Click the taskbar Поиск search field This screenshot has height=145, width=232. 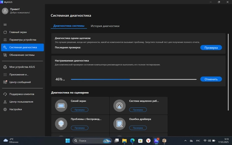click(92, 141)
